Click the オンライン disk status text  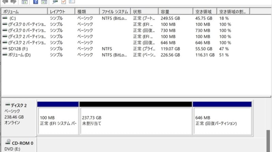click(x=12, y=123)
